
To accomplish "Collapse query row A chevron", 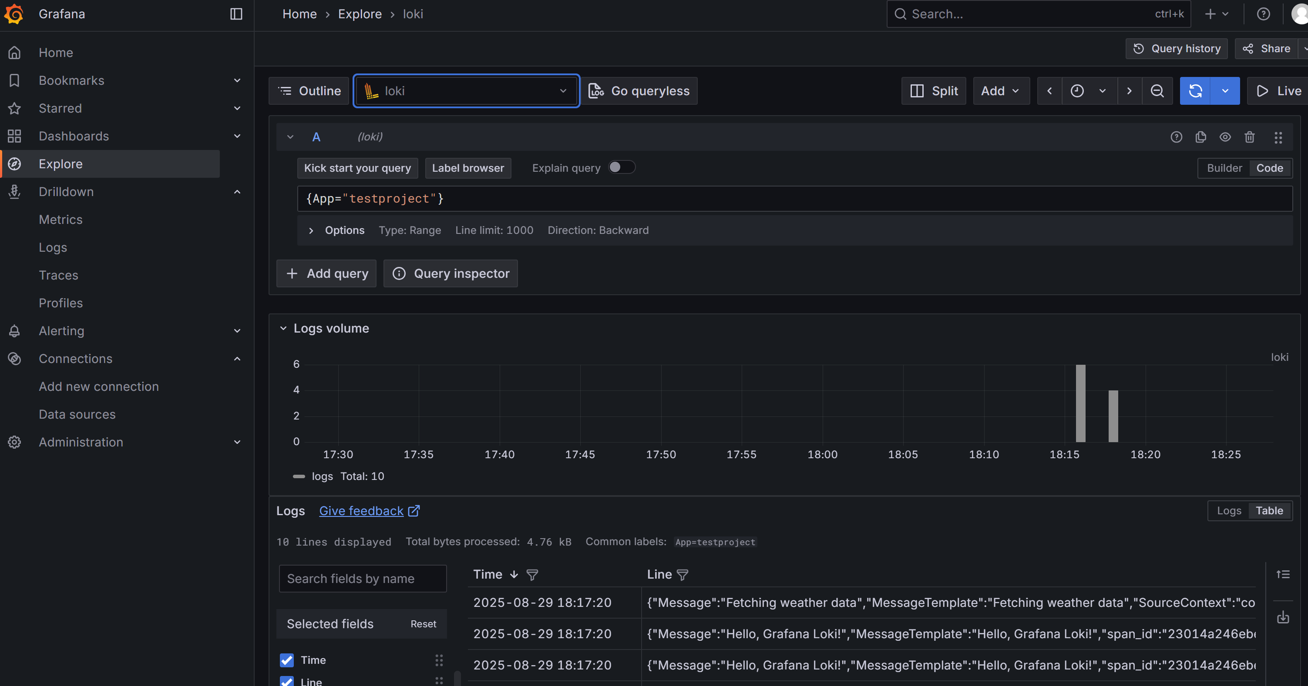I will click(290, 137).
